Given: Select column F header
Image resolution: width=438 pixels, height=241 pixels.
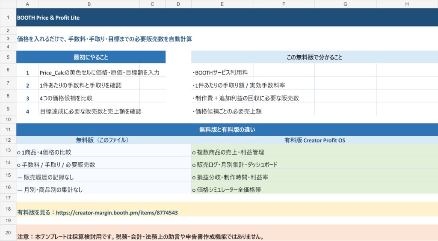Looking at the screenshot, I should 284,4.
